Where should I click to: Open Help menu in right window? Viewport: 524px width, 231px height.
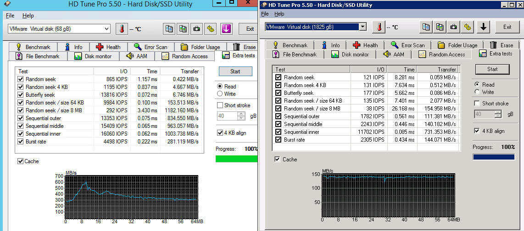pos(279,14)
